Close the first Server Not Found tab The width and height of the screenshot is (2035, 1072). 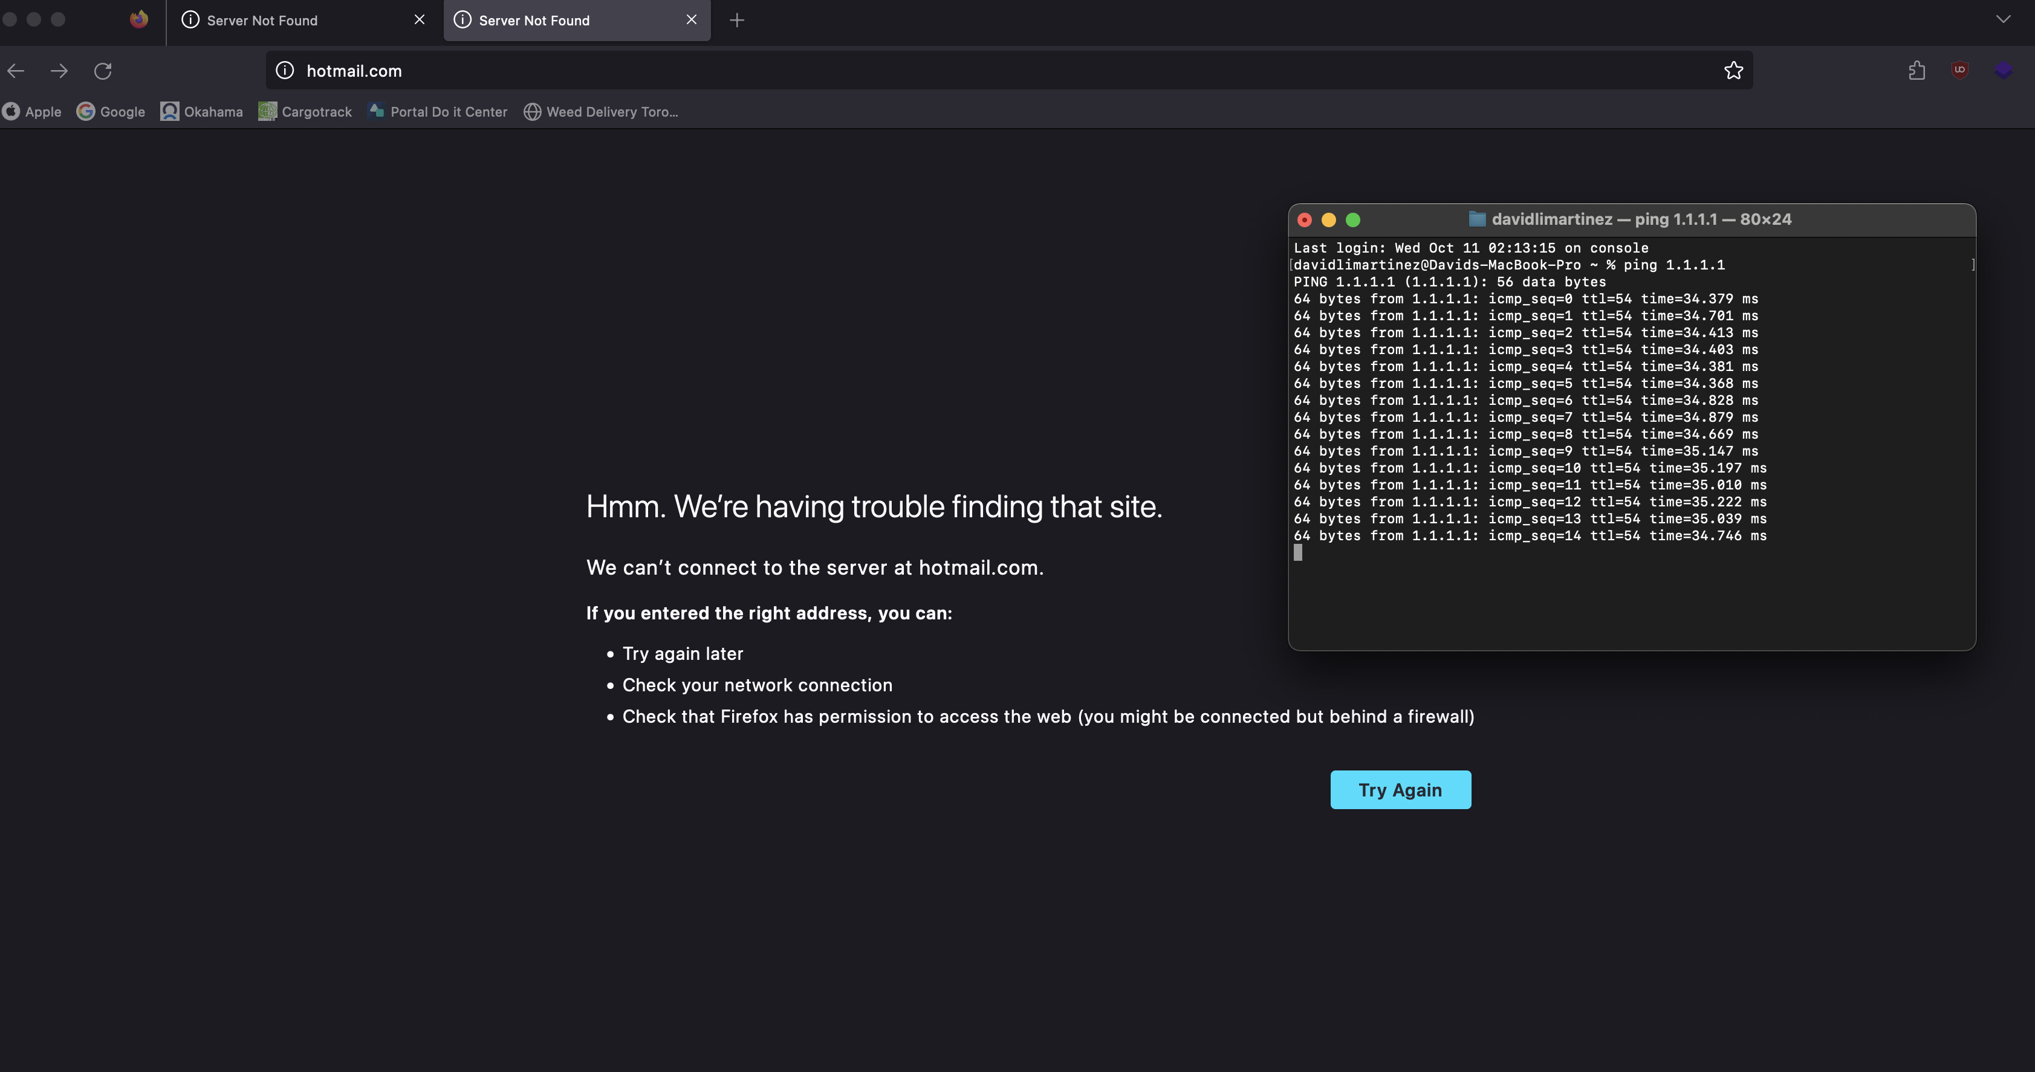(420, 20)
